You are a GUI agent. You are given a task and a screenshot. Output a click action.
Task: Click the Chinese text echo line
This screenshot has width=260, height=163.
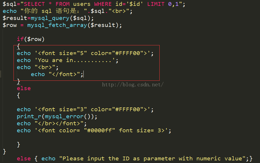(x=67, y=11)
